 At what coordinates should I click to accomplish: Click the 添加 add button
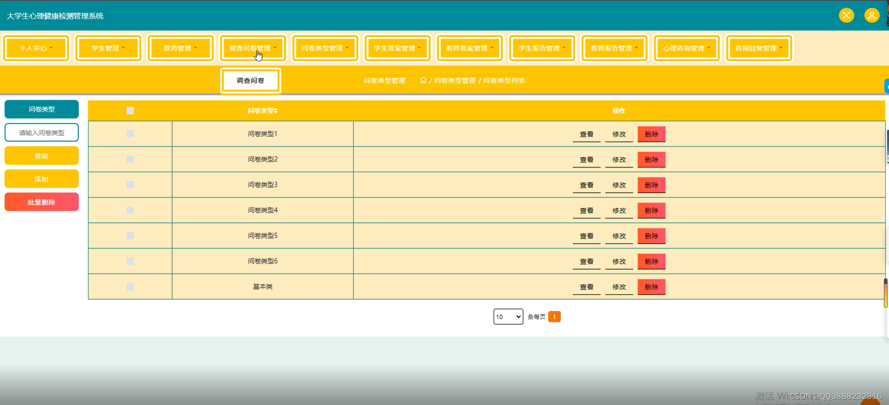[x=42, y=179]
